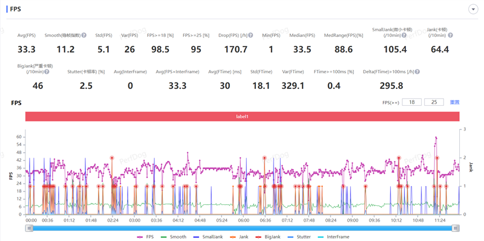Screen dimensions: 484x241
Task: Open help icon for Jank /10min
Action: [x=450, y=36]
